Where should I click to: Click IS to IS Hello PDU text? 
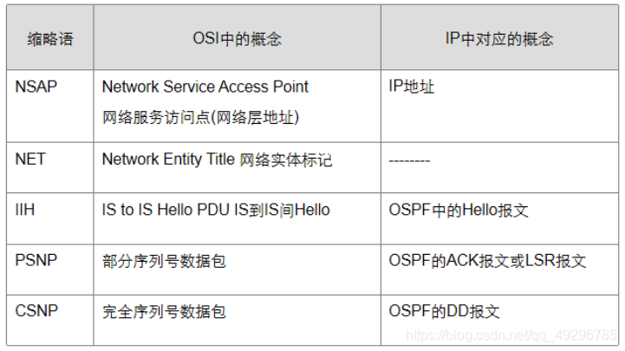(x=166, y=210)
